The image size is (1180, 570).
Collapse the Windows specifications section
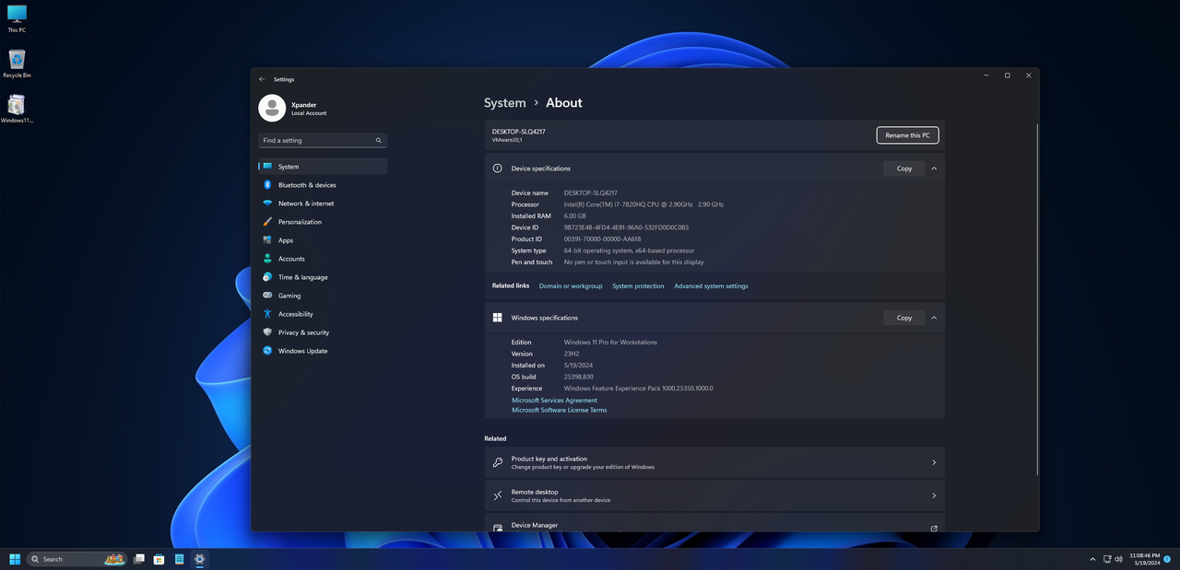[934, 318]
